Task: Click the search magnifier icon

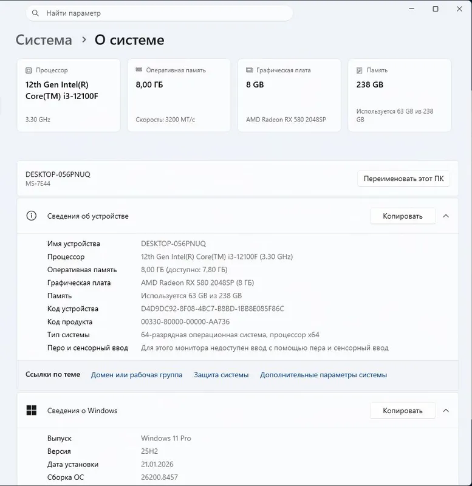Action: (35, 13)
